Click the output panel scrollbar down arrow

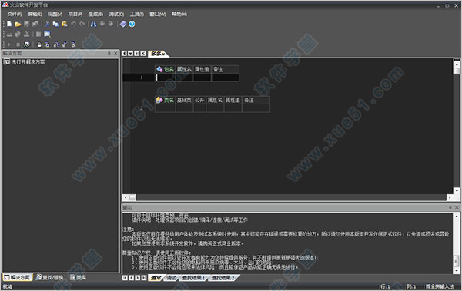click(457, 271)
